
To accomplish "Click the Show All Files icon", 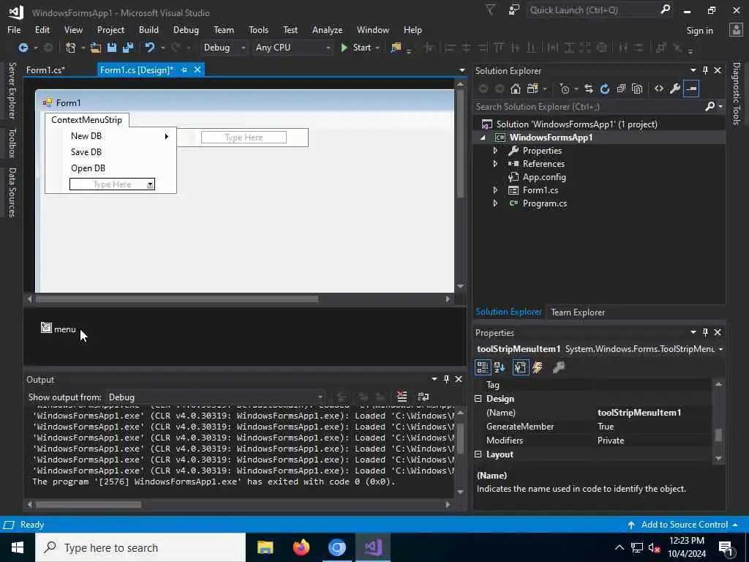I will pyautogui.click(x=637, y=89).
